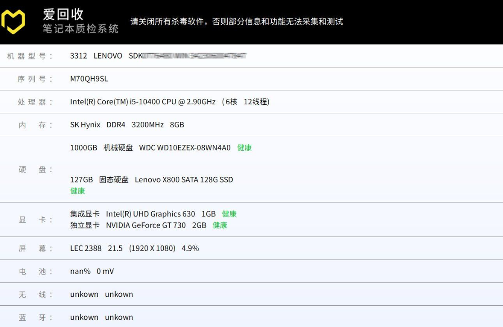Click the '6核 12线程' core count text
The image size is (503, 327).
(246, 102)
